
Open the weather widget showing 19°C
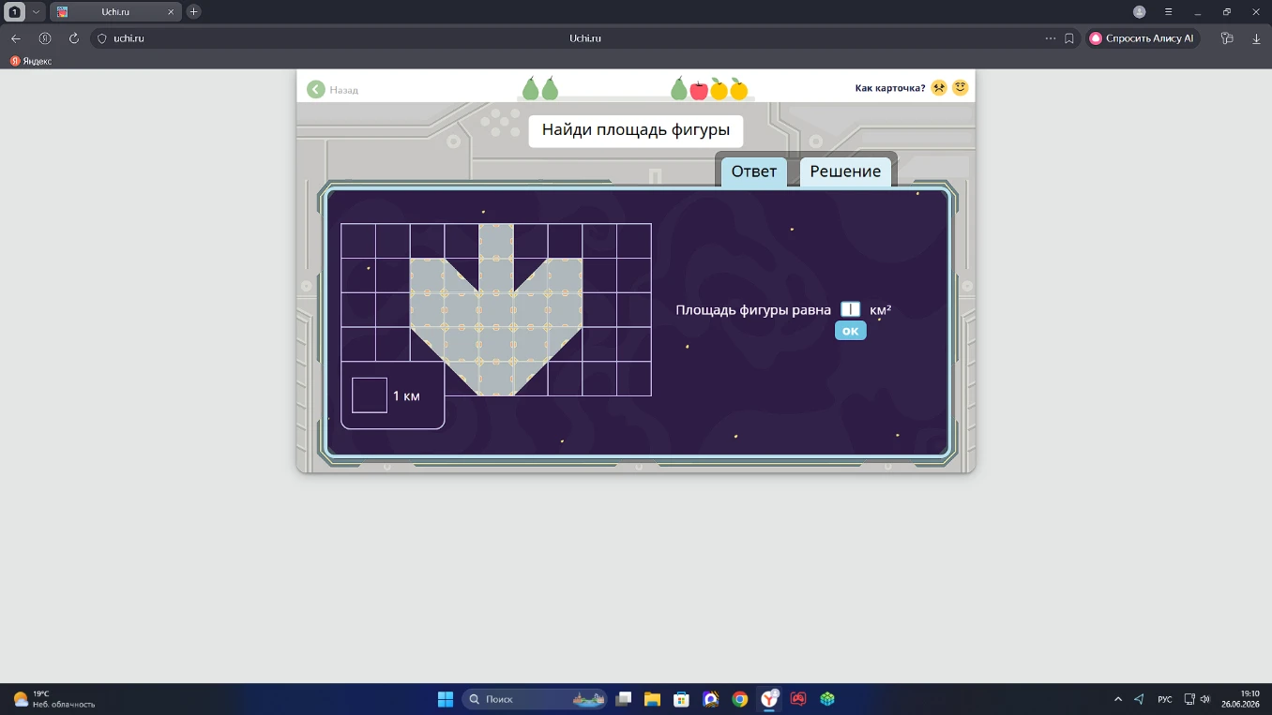[54, 699]
